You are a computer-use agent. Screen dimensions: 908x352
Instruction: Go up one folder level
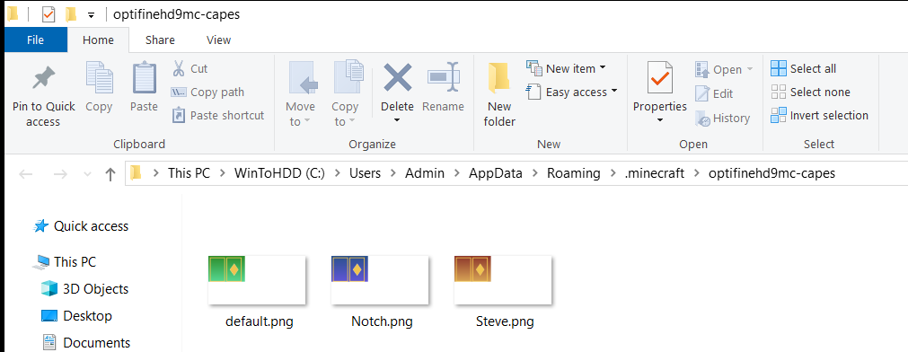coord(110,173)
